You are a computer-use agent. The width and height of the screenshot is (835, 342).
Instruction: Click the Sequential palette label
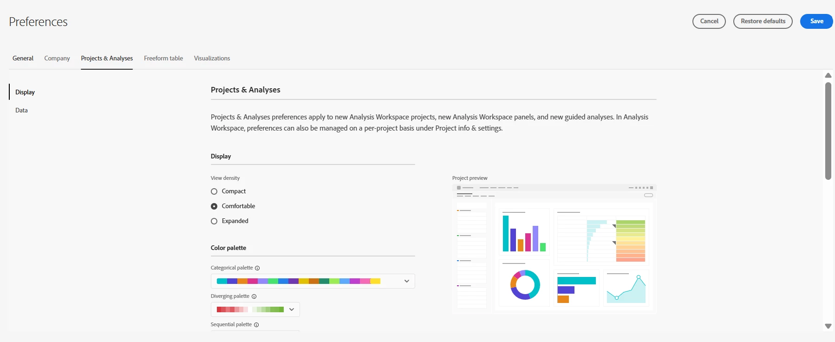coord(231,324)
